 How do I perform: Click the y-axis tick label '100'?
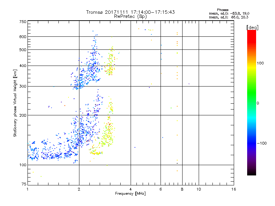23,165
